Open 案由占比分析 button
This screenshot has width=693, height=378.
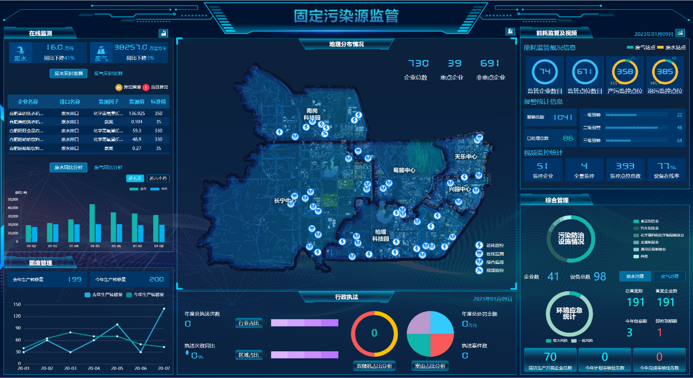[430, 366]
